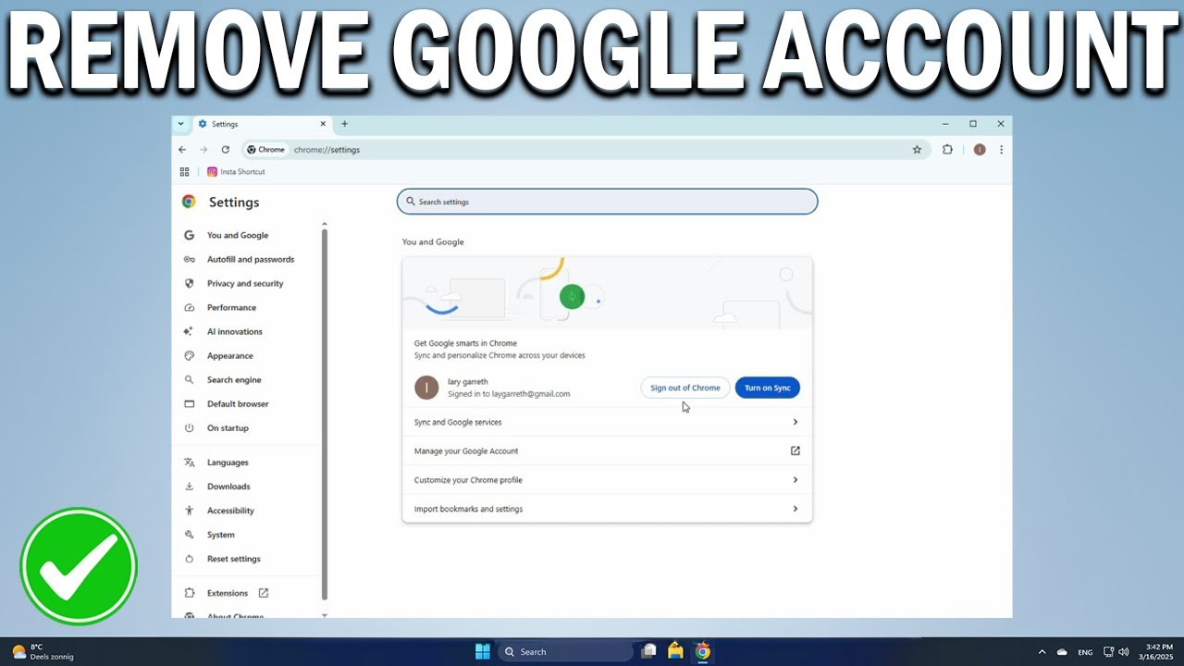The height and width of the screenshot is (666, 1184).
Task: Open Appearance settings section
Action: (x=229, y=356)
